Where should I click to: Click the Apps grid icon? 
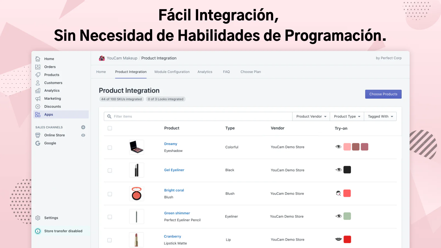click(x=38, y=114)
